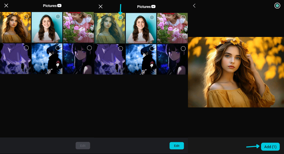Select the dark-haired anime girl image in the left panel

click(x=89, y=48)
